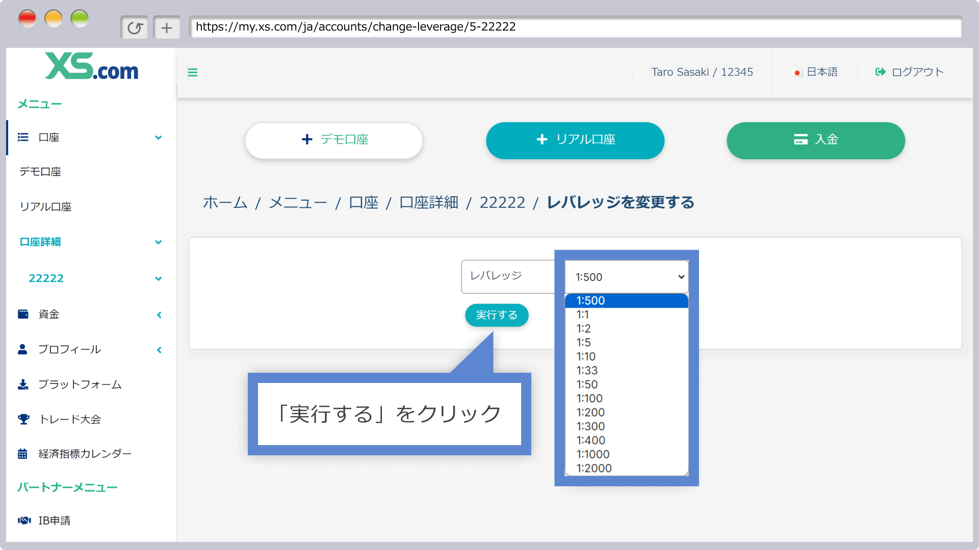Screen dimensions: 979x550
Task: Select 1:400 in the leverage list
Action: coord(627,440)
